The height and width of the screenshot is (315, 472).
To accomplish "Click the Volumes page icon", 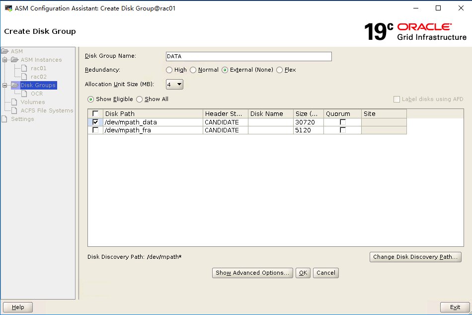I will pos(14,102).
